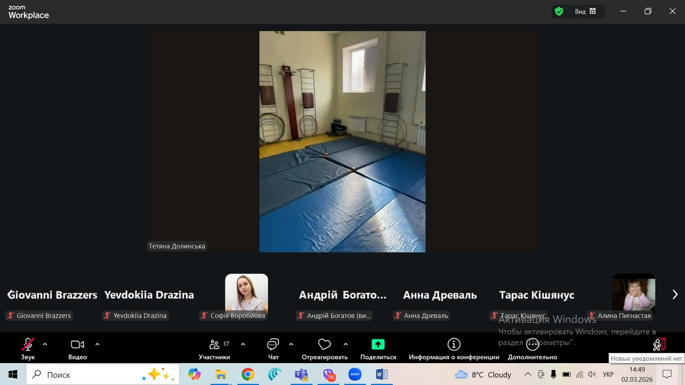The width and height of the screenshot is (685, 385).
Task: Select Софія Воробйова video thumbnail
Action: pos(246,293)
